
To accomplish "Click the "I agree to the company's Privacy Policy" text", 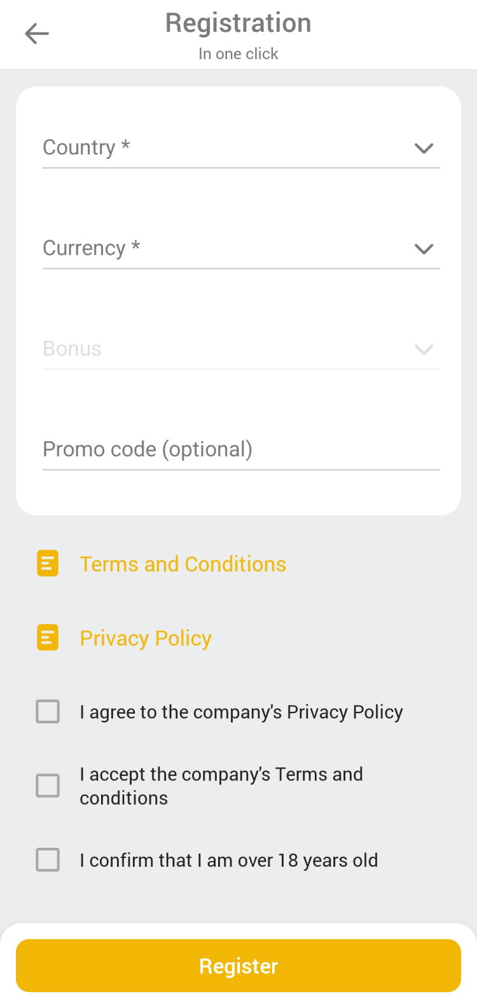I will [241, 712].
